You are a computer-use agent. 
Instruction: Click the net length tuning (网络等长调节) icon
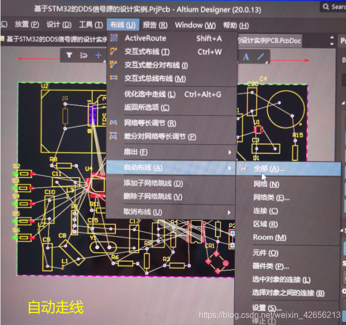113,123
